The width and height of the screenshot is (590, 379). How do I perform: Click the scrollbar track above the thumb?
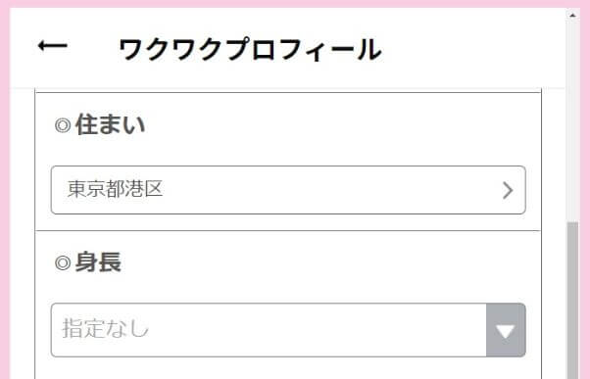[572, 120]
